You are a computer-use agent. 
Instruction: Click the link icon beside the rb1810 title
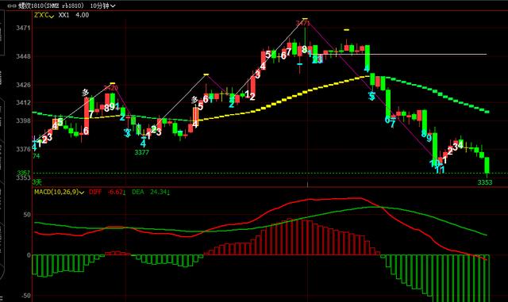click(x=12, y=6)
